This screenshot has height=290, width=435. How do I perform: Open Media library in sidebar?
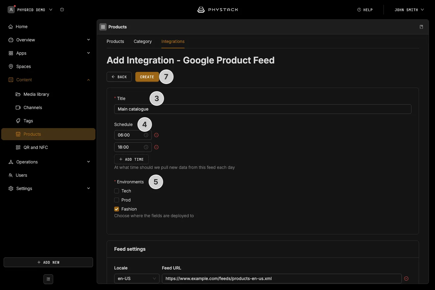(x=48, y=94)
